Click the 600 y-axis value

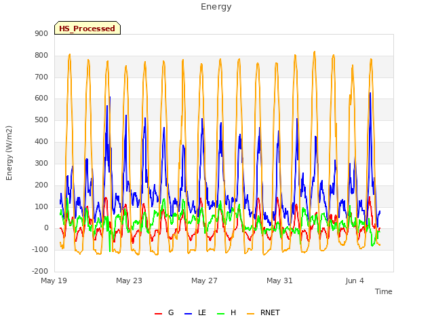(x=41, y=98)
